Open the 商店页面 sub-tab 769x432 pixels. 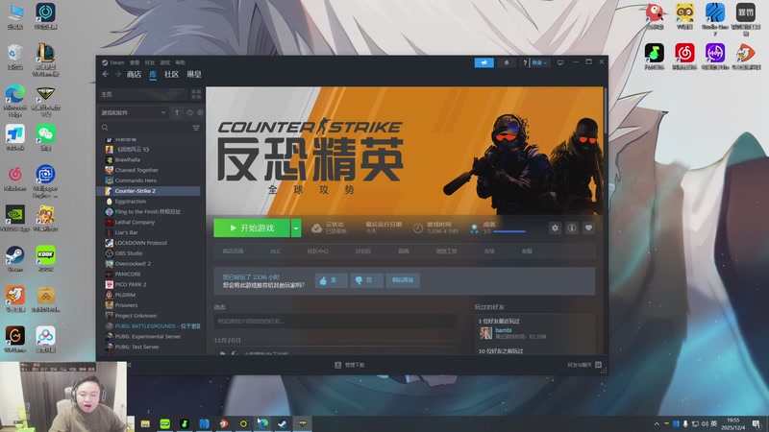[233, 252]
